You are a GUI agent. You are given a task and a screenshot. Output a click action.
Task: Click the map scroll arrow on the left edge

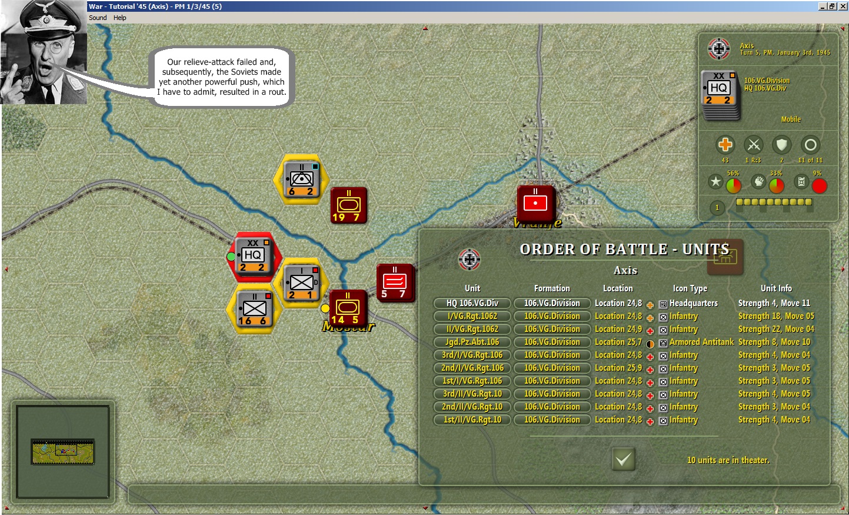pyautogui.click(x=6, y=270)
